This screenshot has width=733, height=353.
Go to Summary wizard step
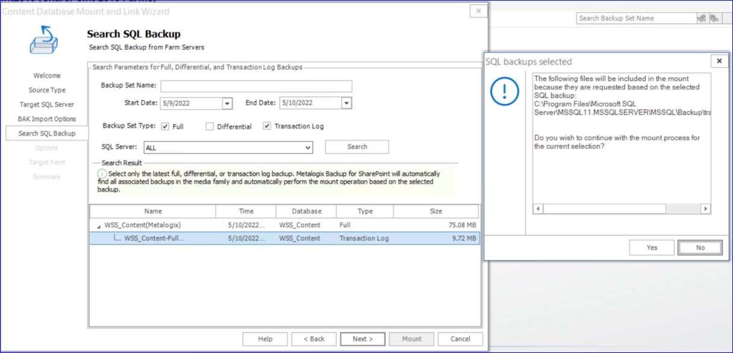click(x=47, y=176)
